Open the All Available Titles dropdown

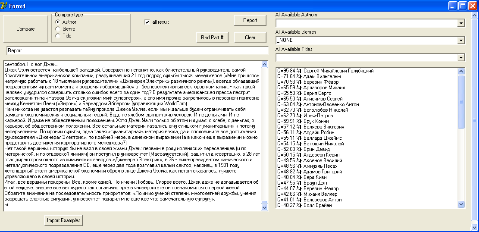462,57
